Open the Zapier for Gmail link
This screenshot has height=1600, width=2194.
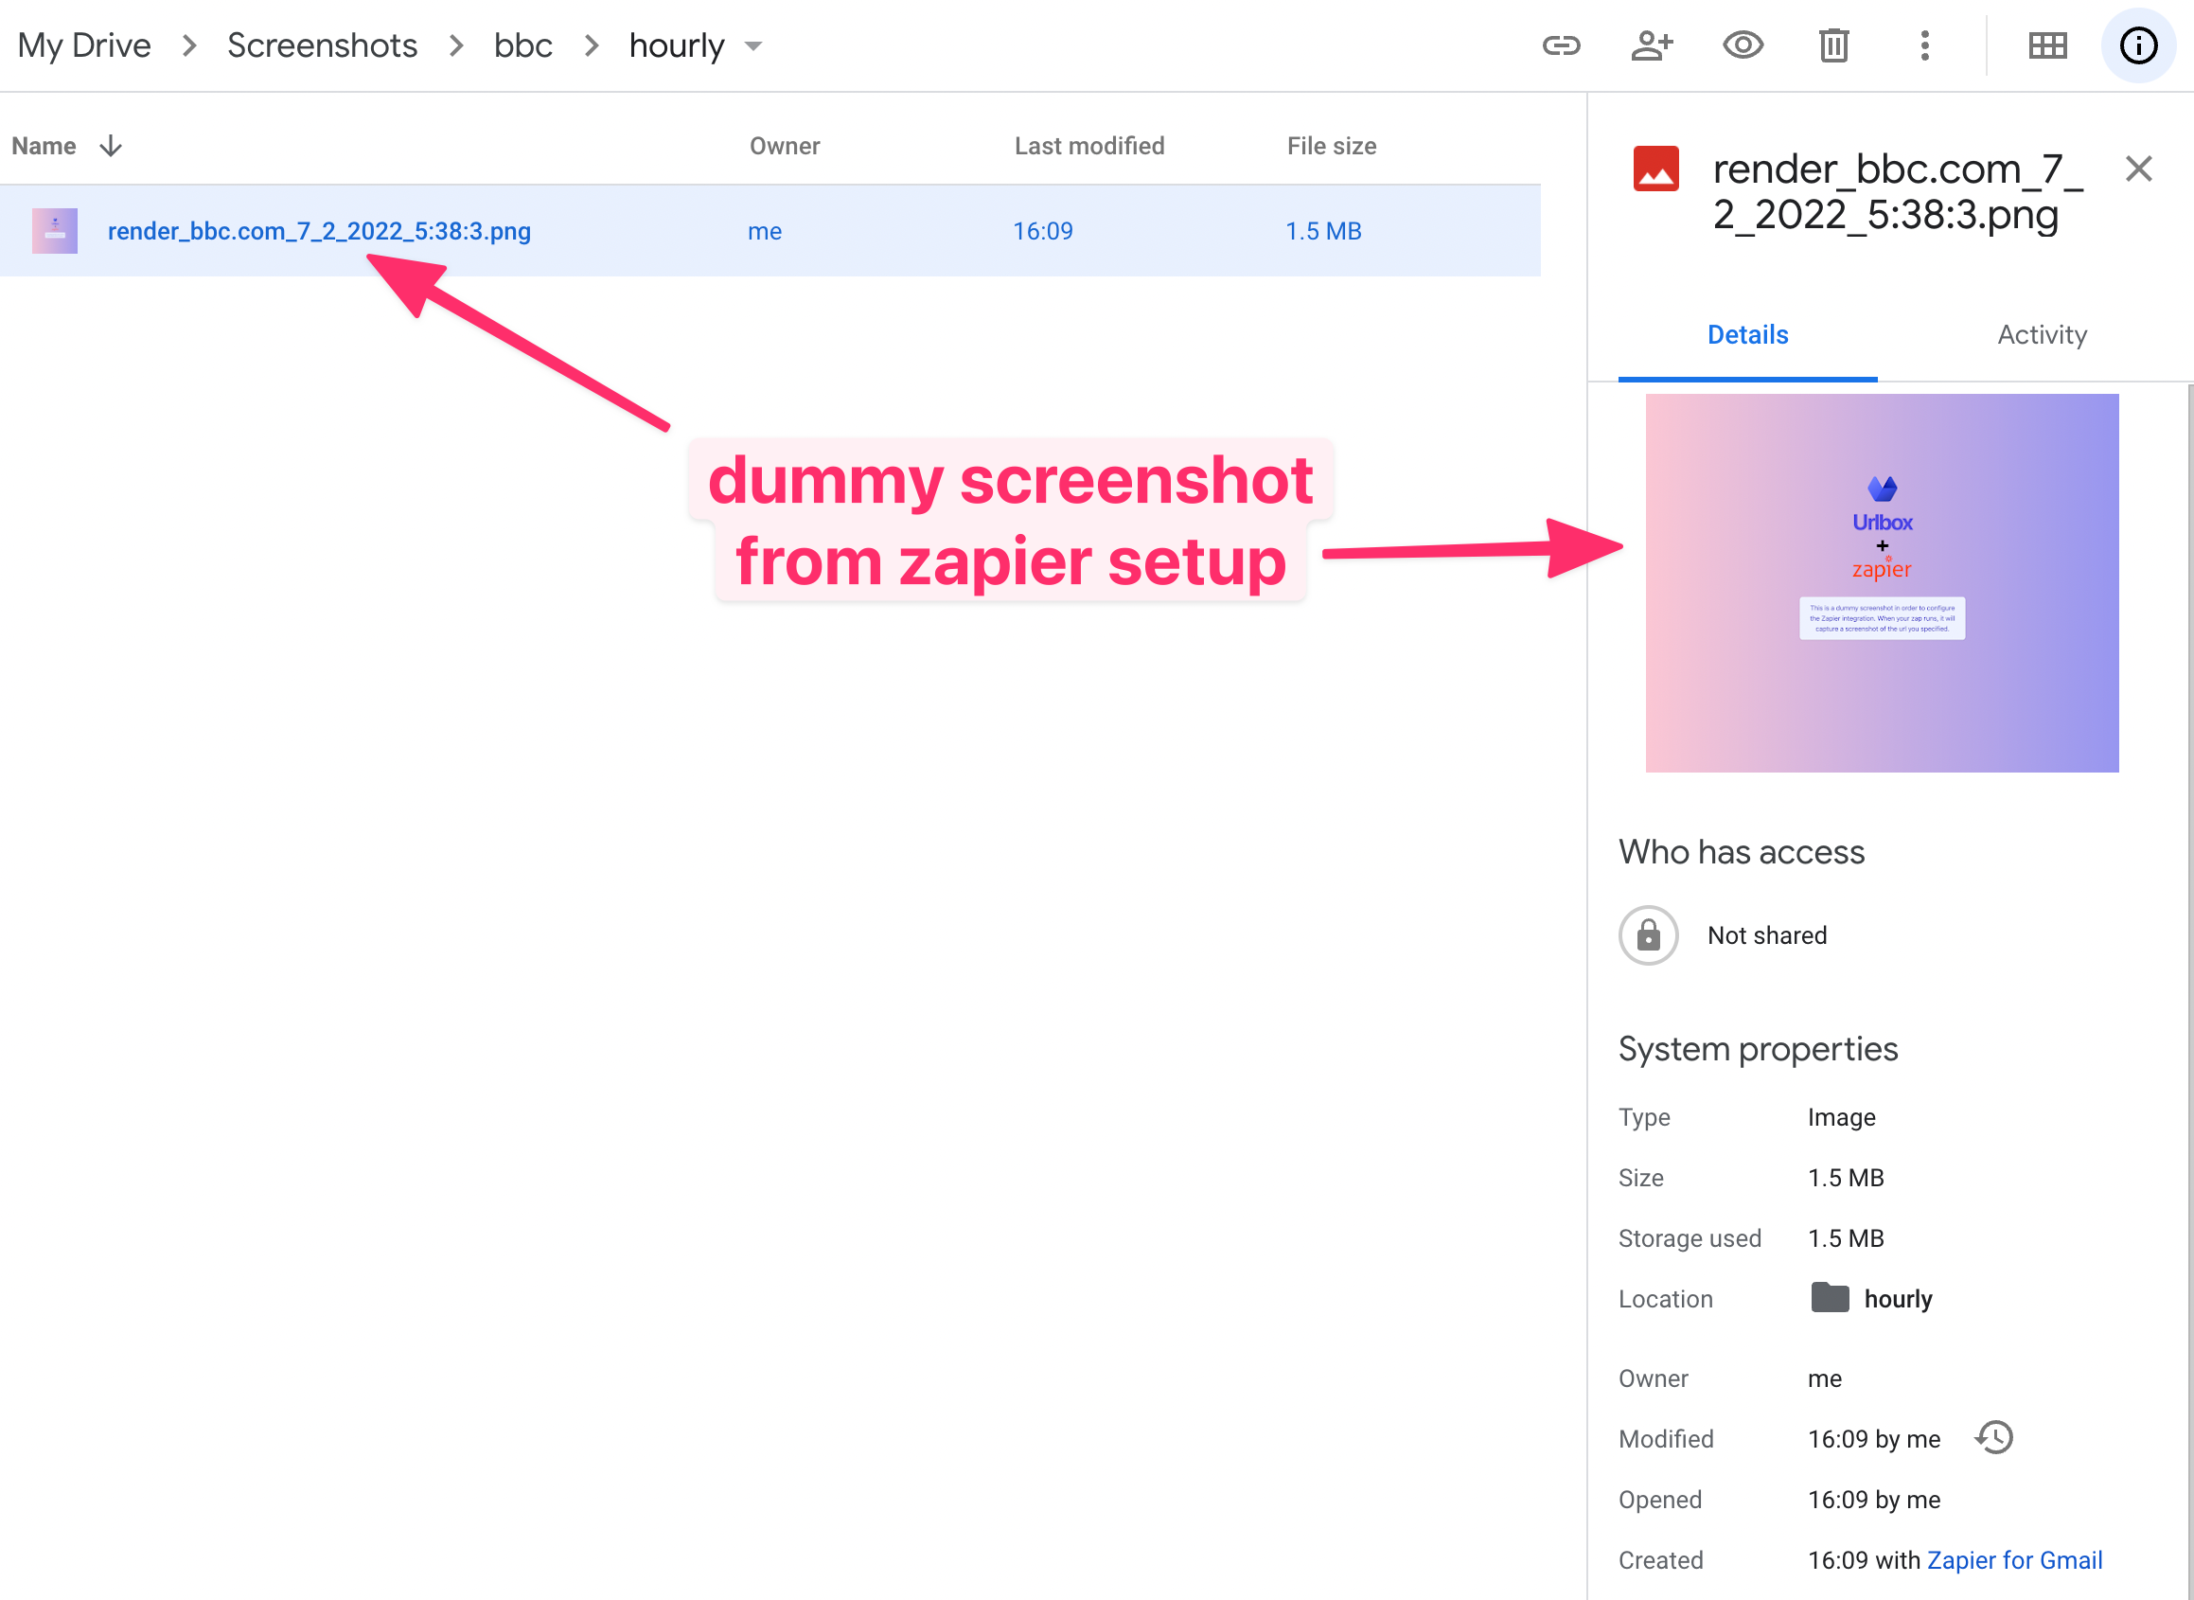(2014, 1559)
